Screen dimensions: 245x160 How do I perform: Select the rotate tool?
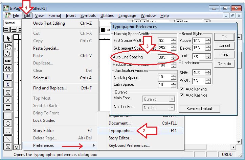click(x=8, y=53)
